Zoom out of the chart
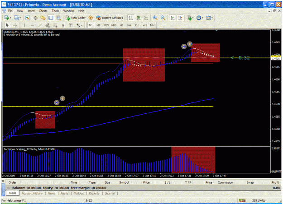Screen dimensions: 283x204 point(163,18)
